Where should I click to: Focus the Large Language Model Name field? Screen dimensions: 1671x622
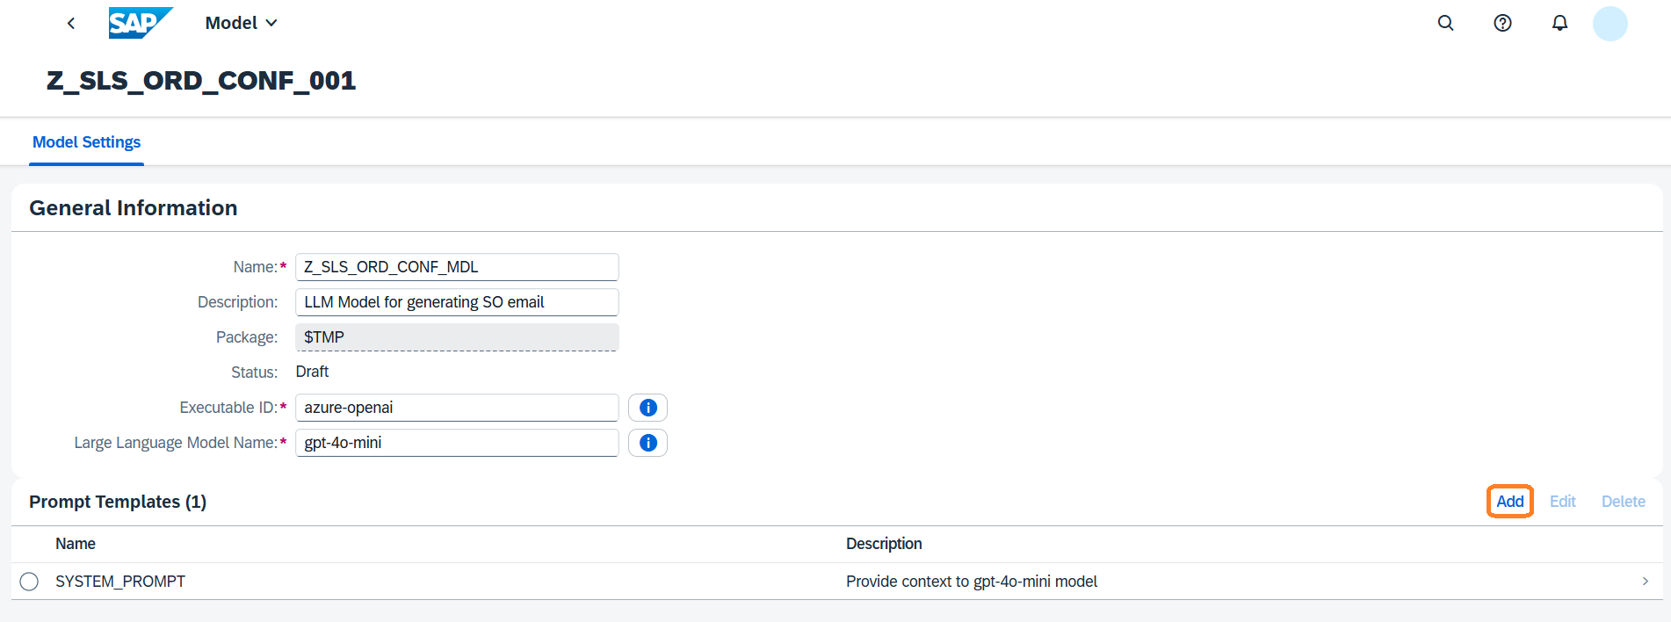pyautogui.click(x=457, y=443)
